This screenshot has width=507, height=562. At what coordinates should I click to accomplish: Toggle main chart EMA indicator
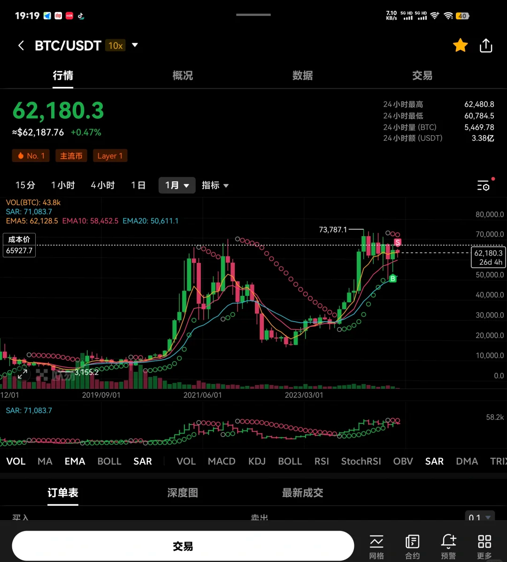click(x=75, y=461)
